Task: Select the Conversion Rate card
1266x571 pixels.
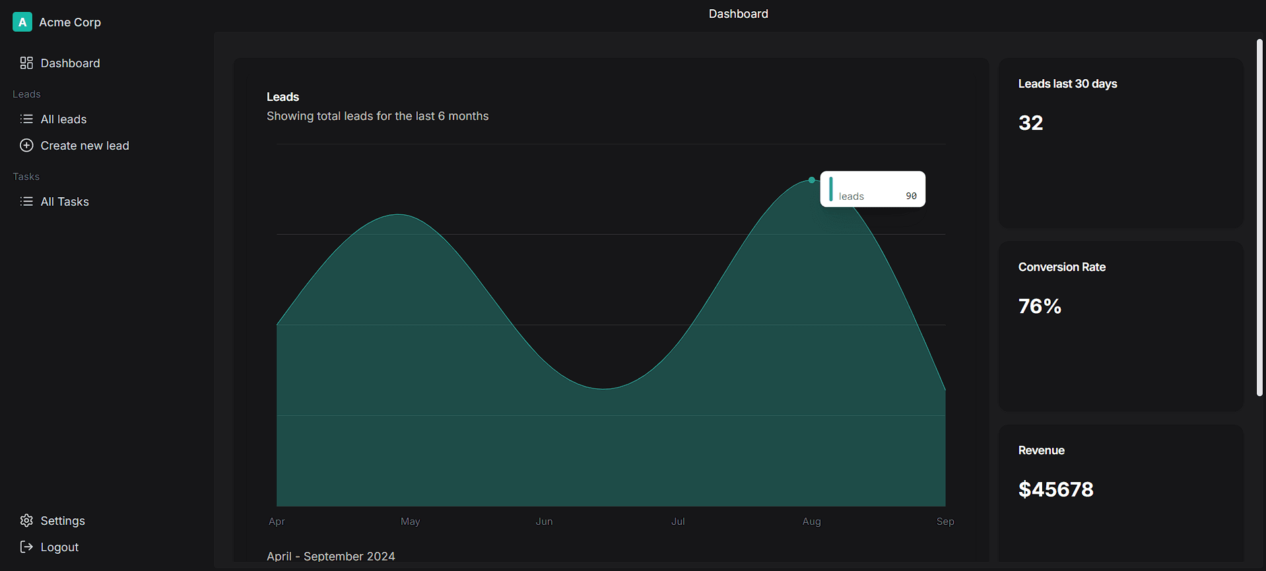Action: click(1121, 326)
